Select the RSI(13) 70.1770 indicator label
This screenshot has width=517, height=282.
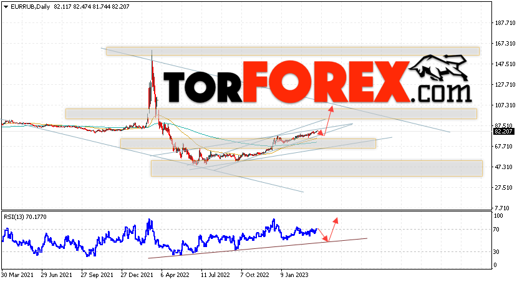pos(25,216)
